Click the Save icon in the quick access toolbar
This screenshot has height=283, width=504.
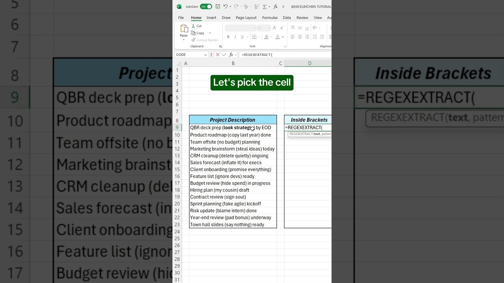pos(218,6)
